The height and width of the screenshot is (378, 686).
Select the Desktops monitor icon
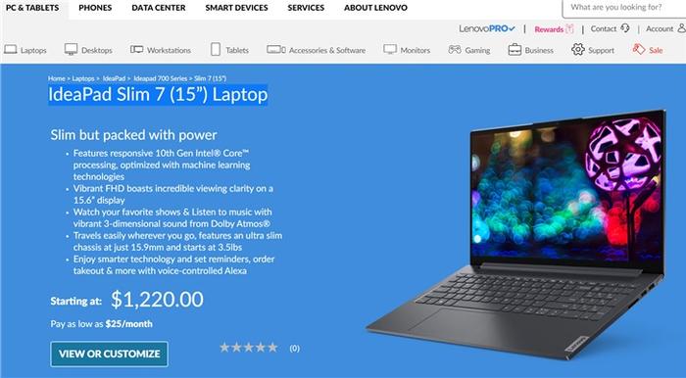(x=71, y=49)
